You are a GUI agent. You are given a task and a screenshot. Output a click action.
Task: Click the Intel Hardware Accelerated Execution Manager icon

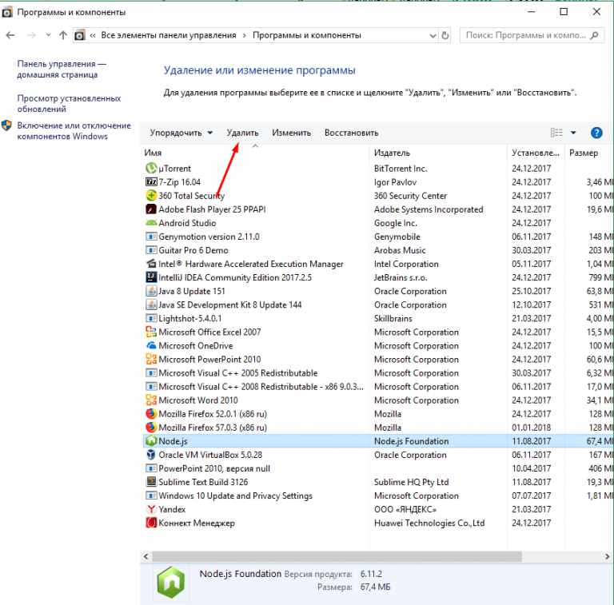(x=151, y=264)
